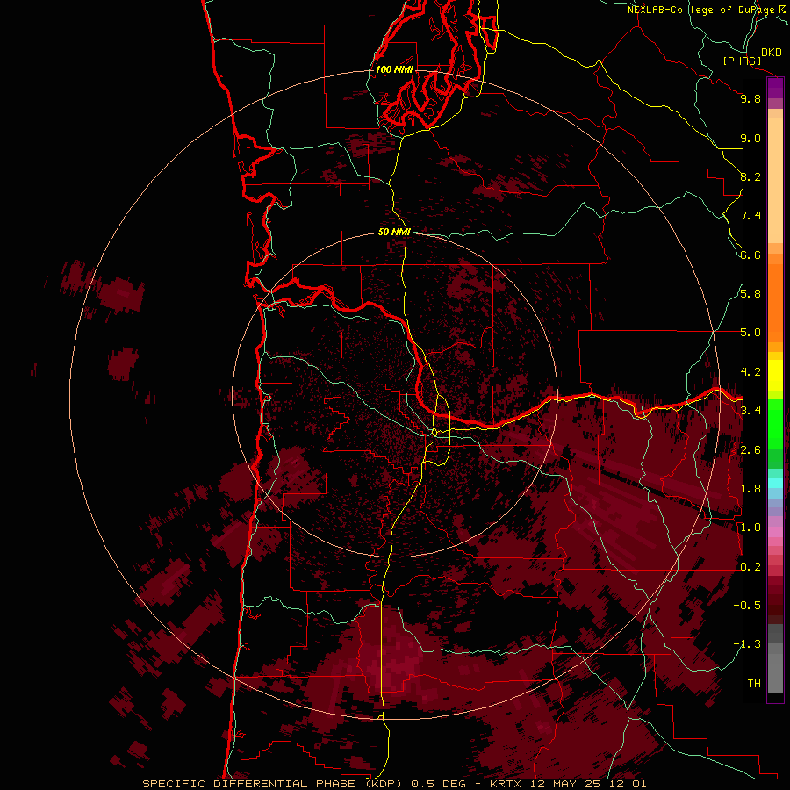
Task: Click the 5.0 value on the legend
Action: click(750, 333)
